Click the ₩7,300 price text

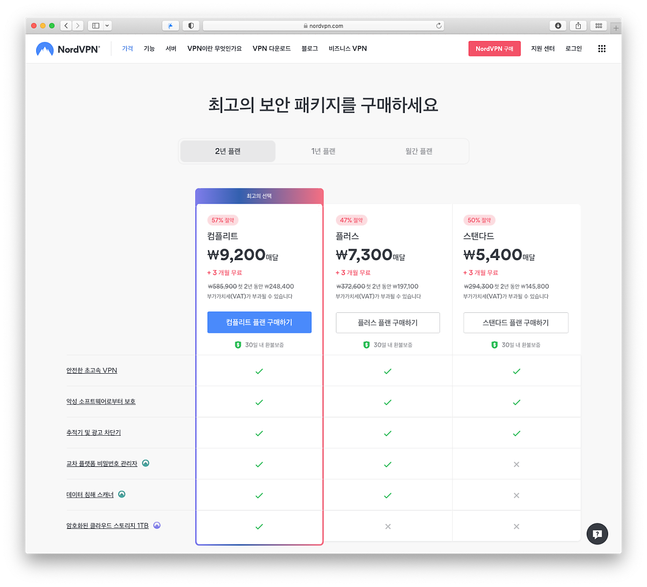364,255
